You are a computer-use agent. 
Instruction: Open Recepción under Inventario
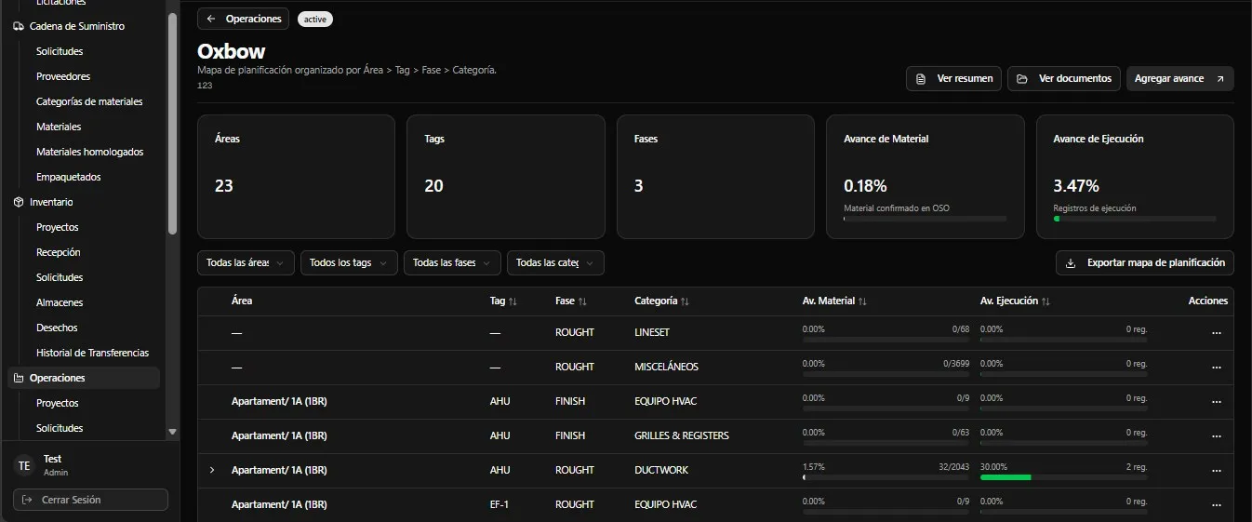(59, 252)
